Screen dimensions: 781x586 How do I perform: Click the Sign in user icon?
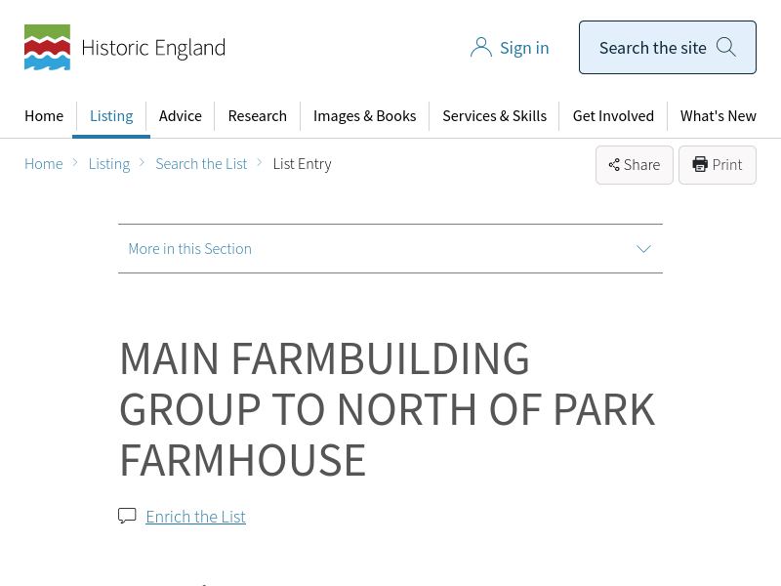click(480, 48)
